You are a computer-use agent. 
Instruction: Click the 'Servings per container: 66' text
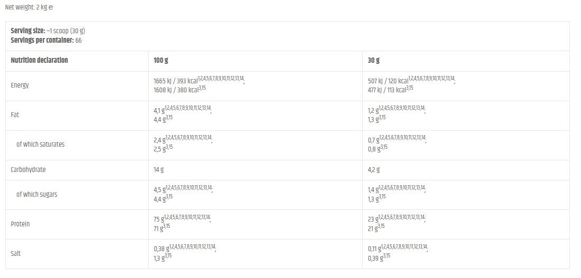pyautogui.click(x=46, y=40)
